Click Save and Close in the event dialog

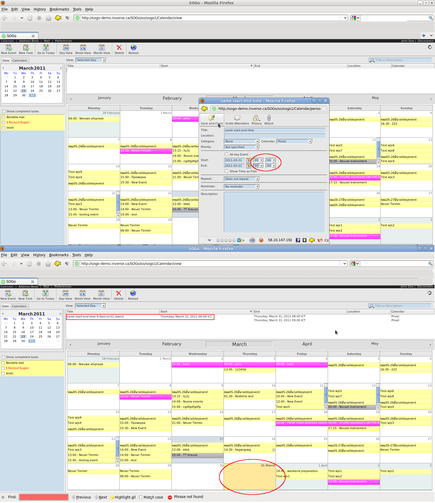(x=212, y=120)
